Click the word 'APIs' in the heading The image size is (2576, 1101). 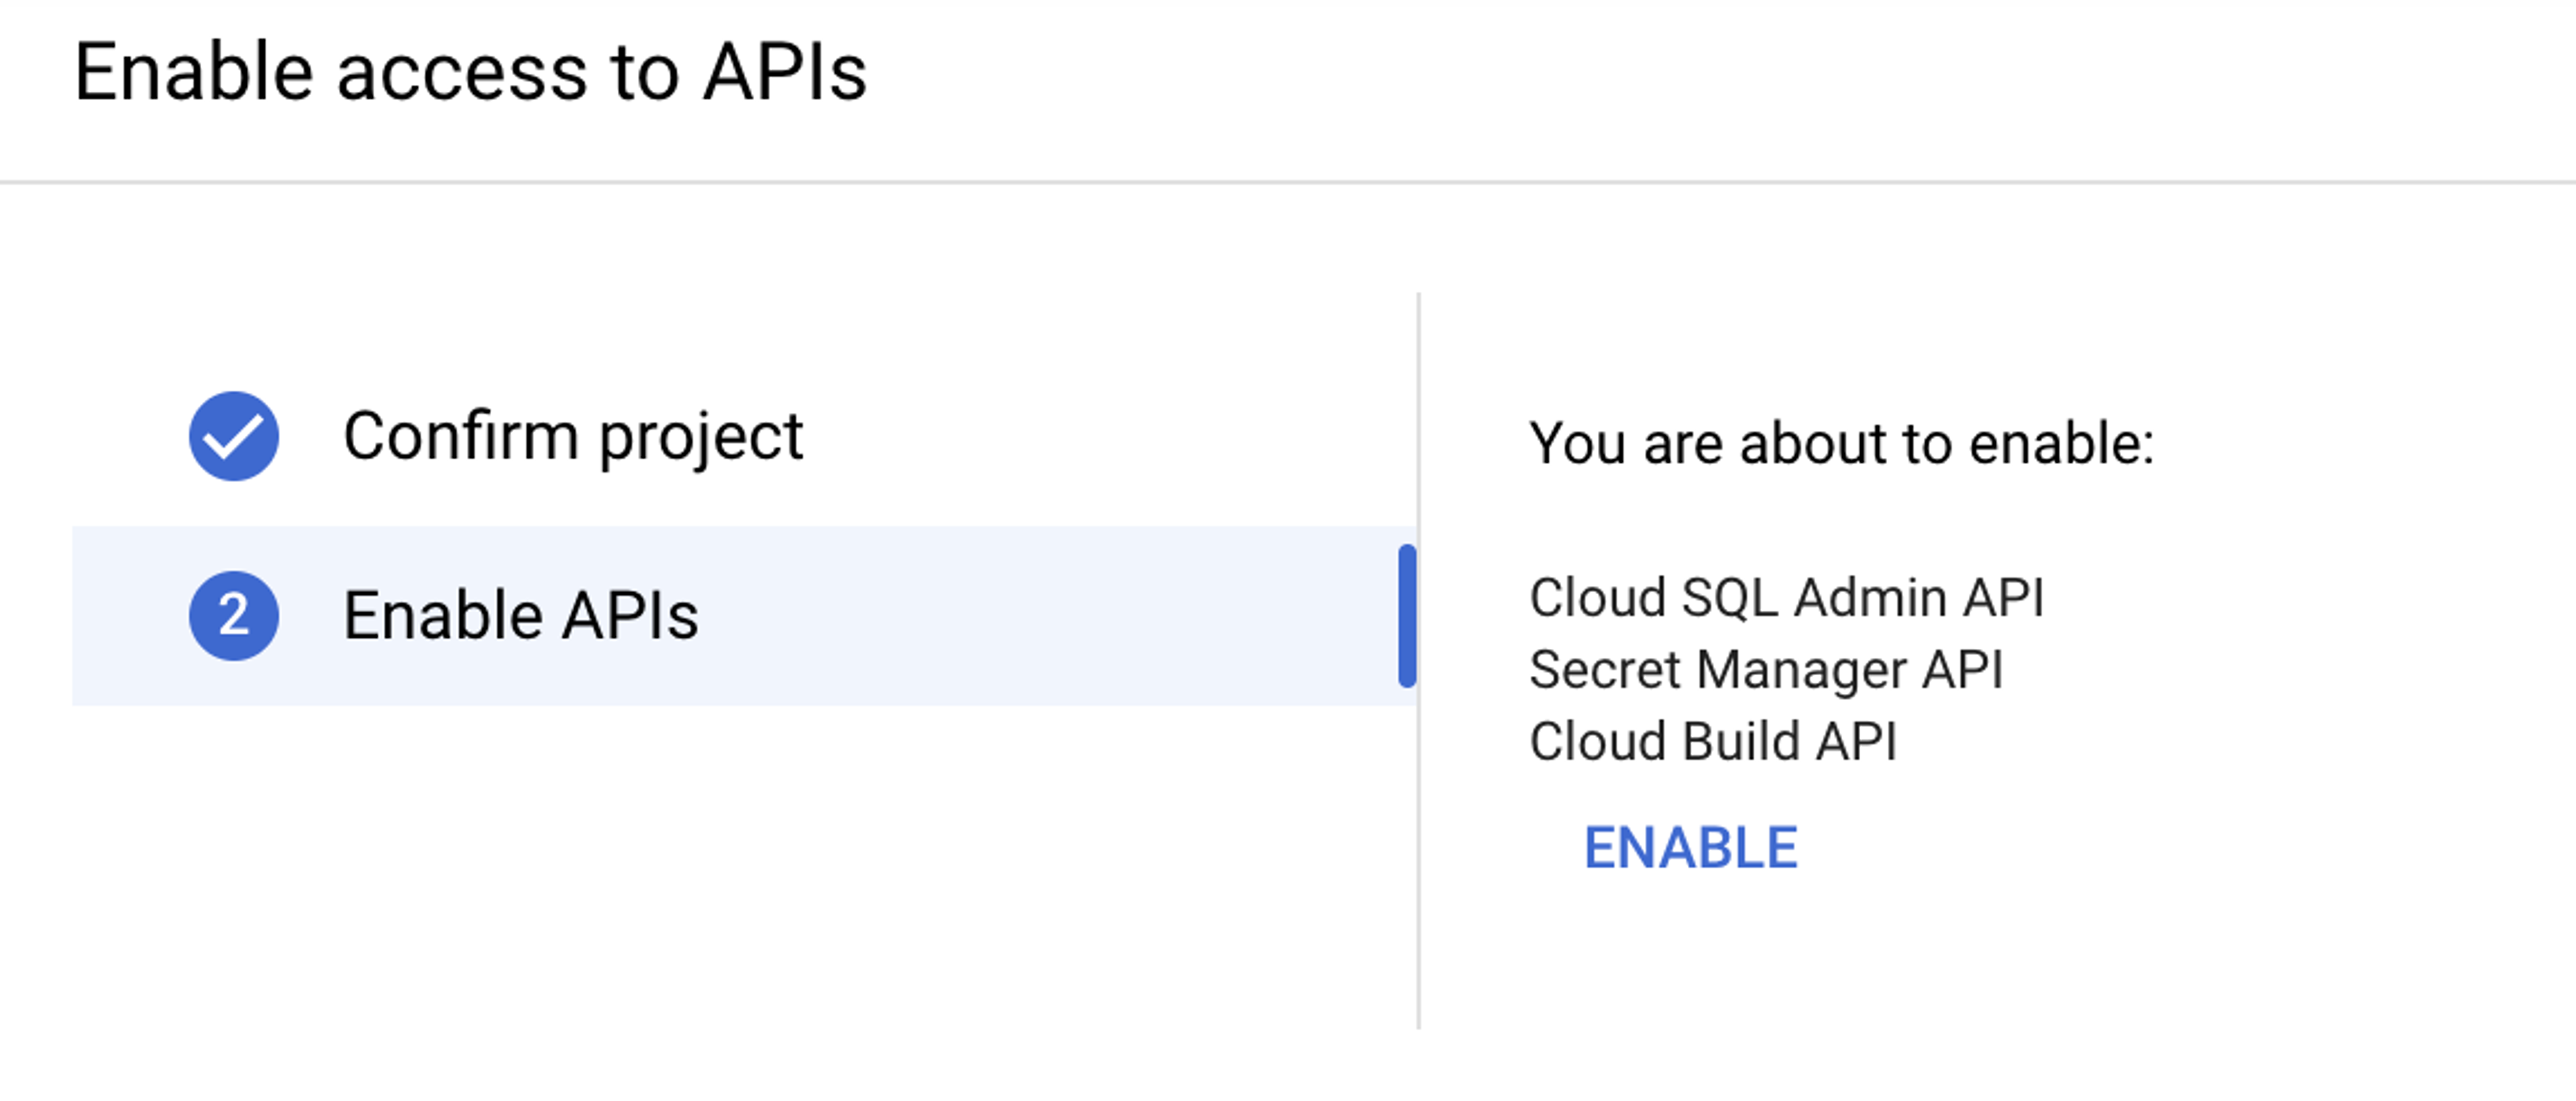tap(784, 73)
